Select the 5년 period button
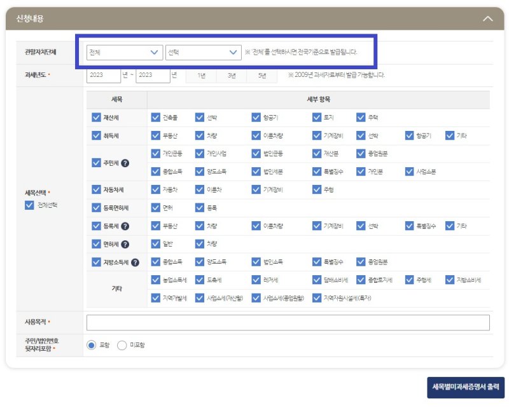509x408 pixels. (262, 75)
